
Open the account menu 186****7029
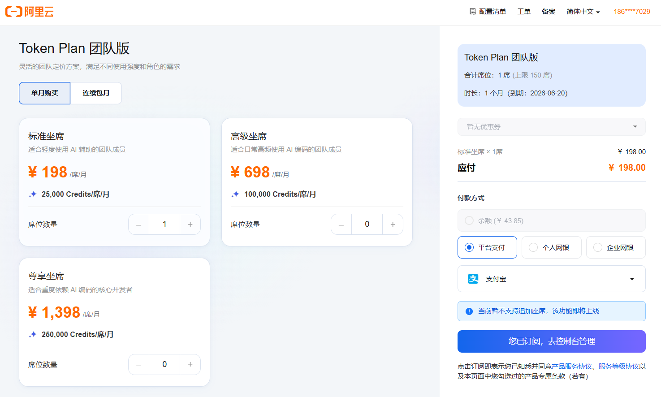tap(632, 12)
